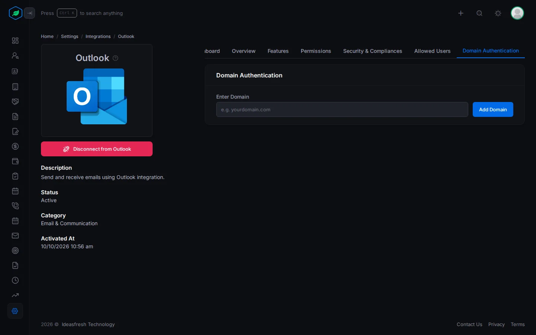This screenshot has height=335, width=536.
Task: Open the contact book icon in the sidebar
Action: [15, 71]
